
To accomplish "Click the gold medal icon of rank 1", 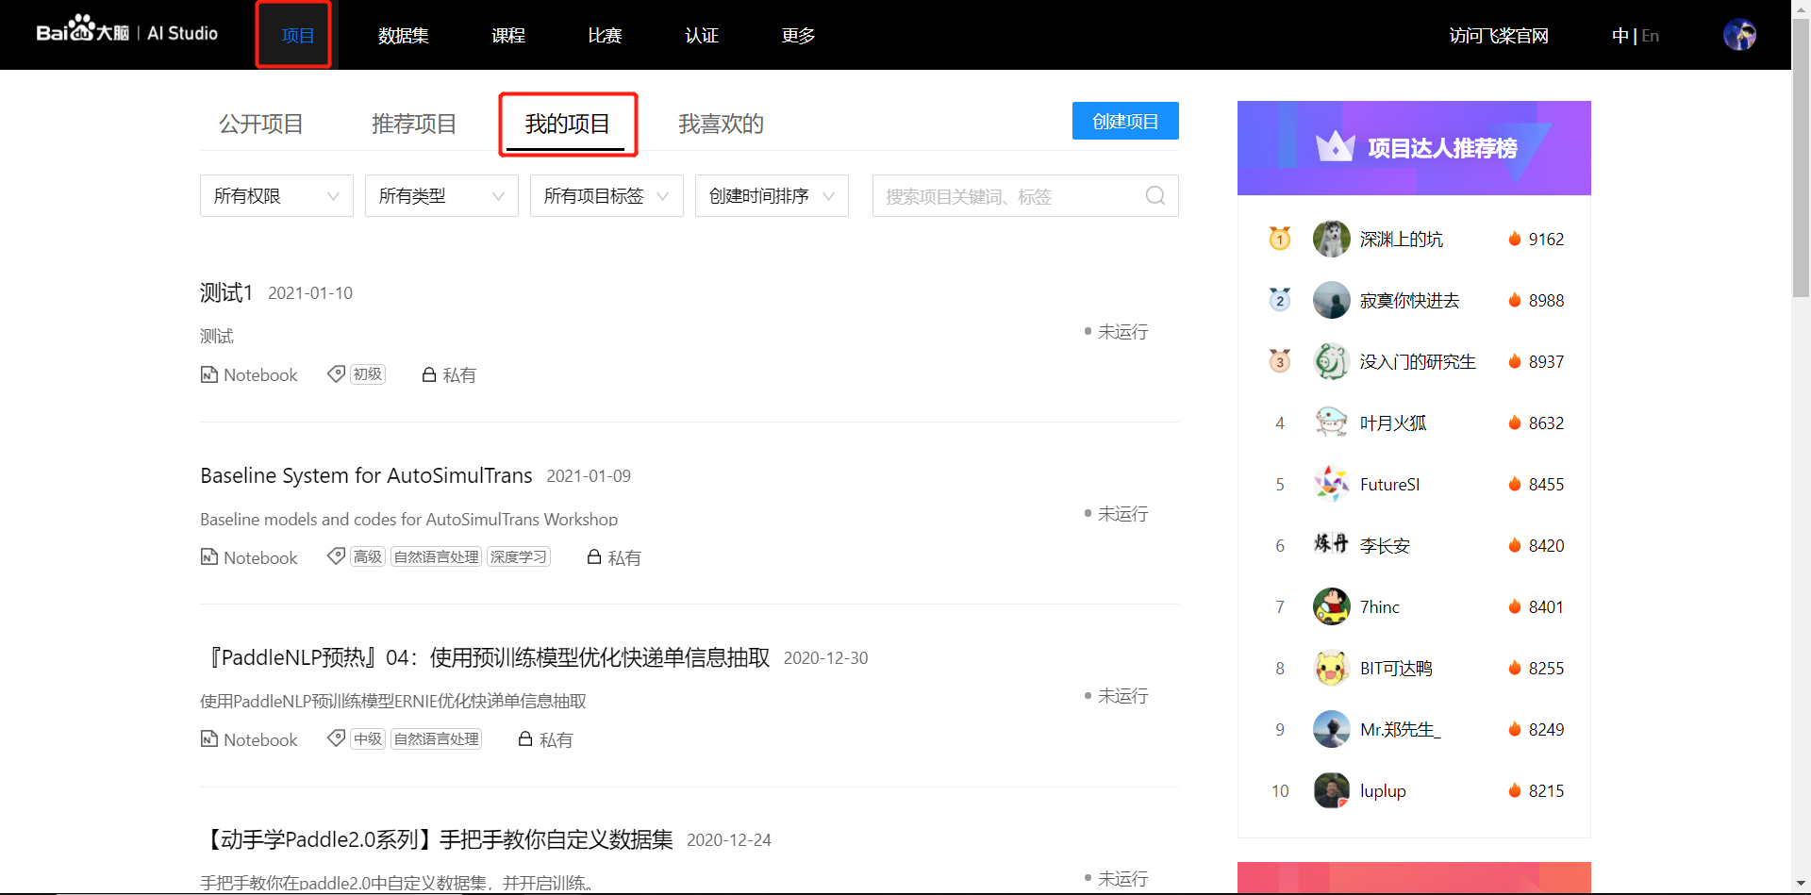I will pos(1279,239).
